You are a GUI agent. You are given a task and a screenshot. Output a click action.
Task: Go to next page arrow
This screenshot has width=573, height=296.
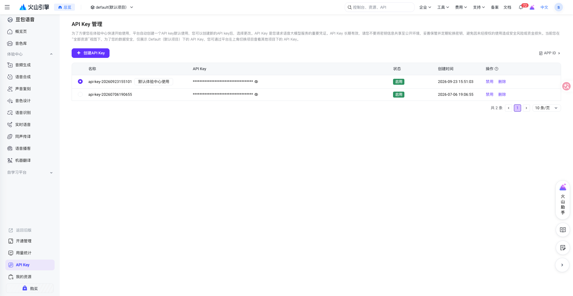pyautogui.click(x=526, y=108)
